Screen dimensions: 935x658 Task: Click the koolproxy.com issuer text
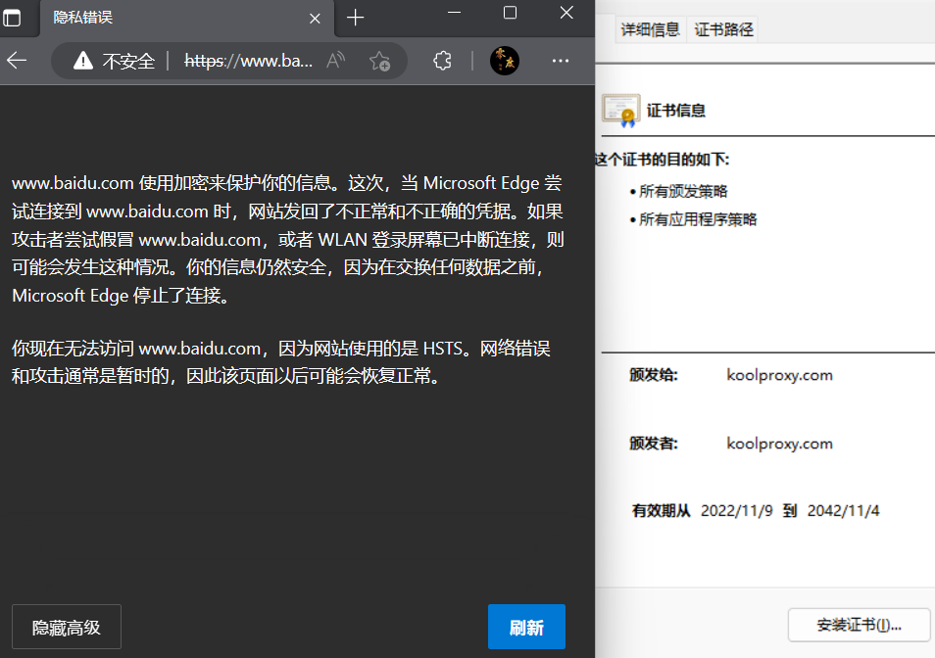(779, 443)
